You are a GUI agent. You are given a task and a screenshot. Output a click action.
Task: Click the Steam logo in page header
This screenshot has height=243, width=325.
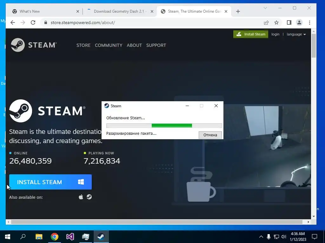(34, 45)
